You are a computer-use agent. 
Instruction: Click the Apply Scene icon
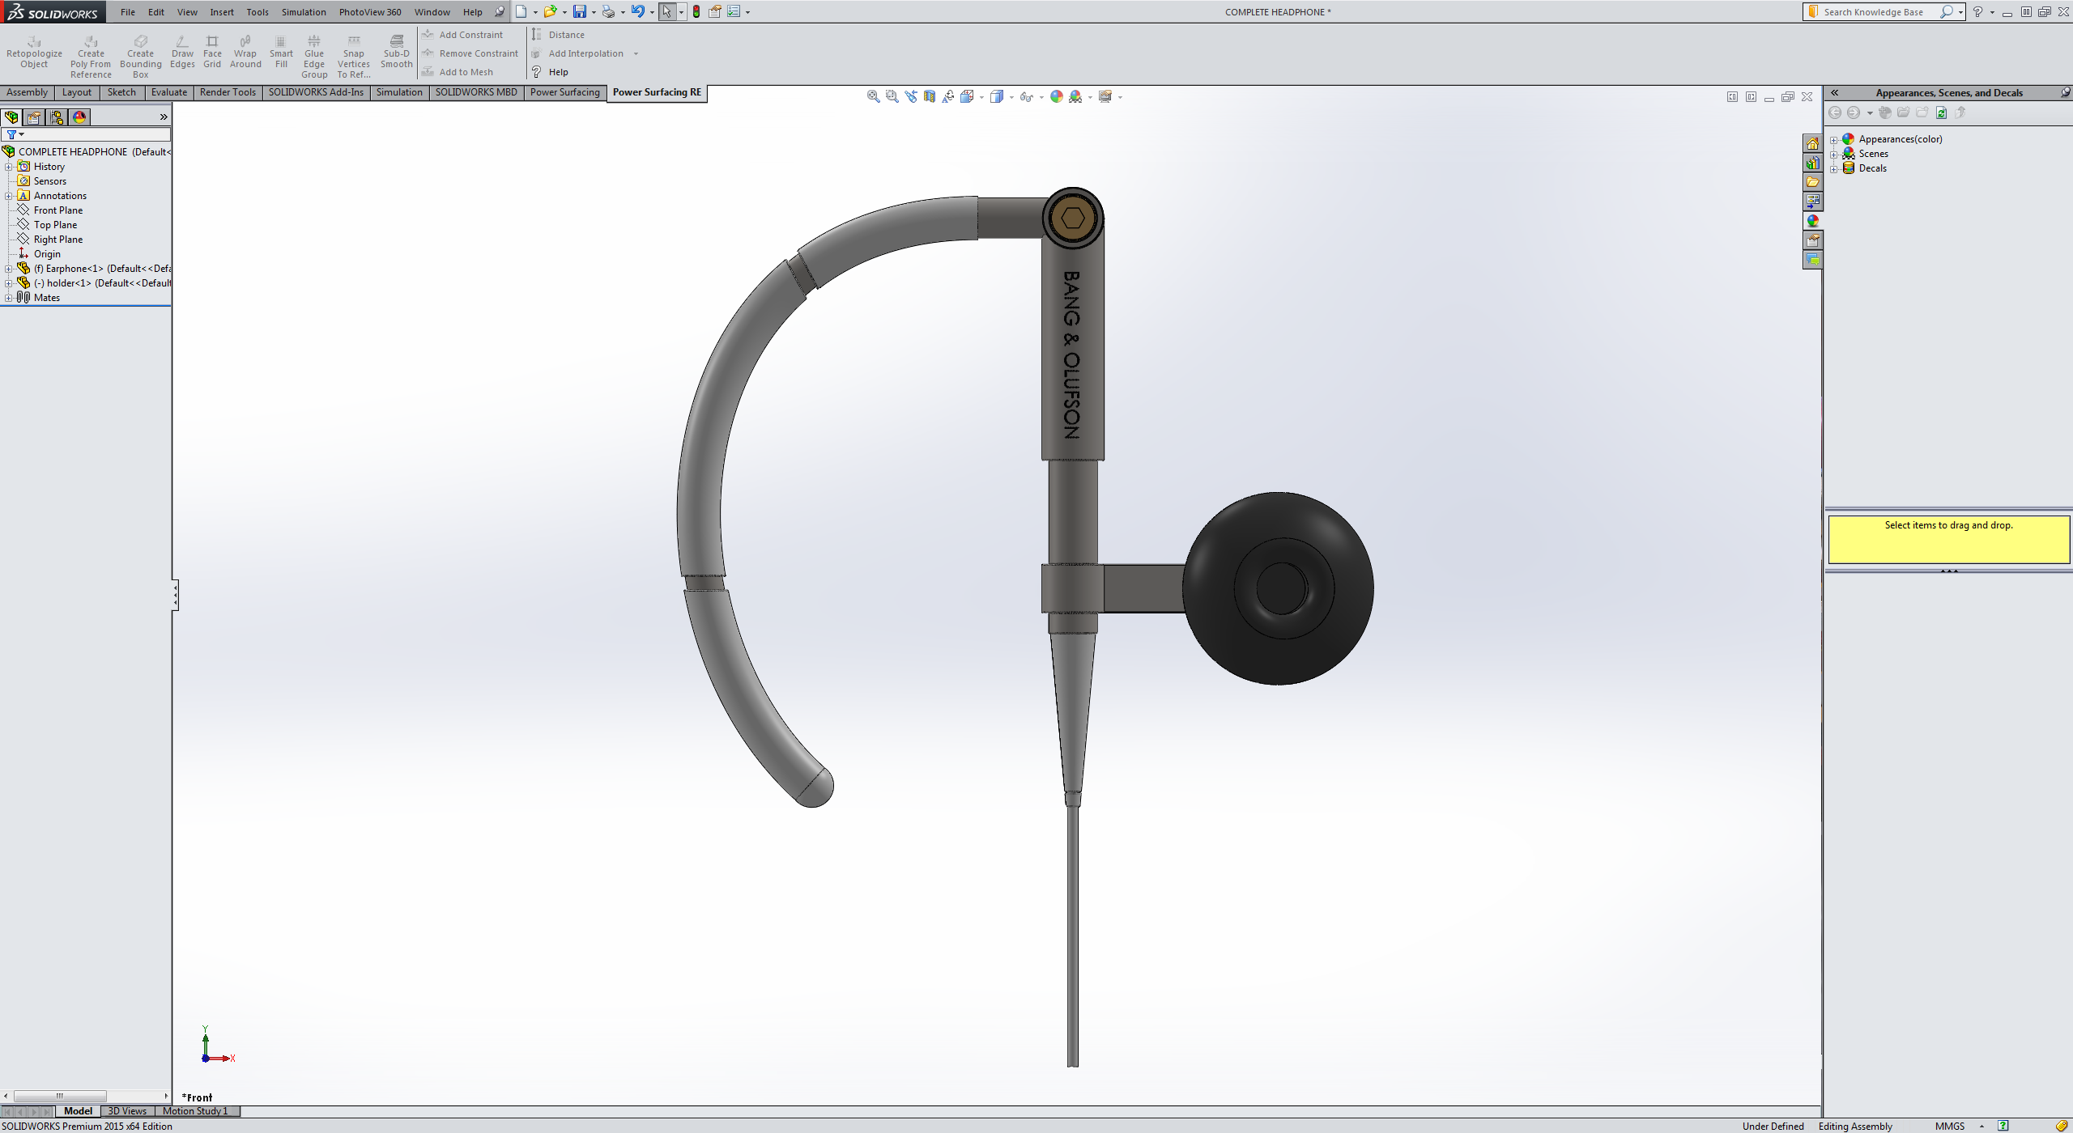tap(1075, 96)
